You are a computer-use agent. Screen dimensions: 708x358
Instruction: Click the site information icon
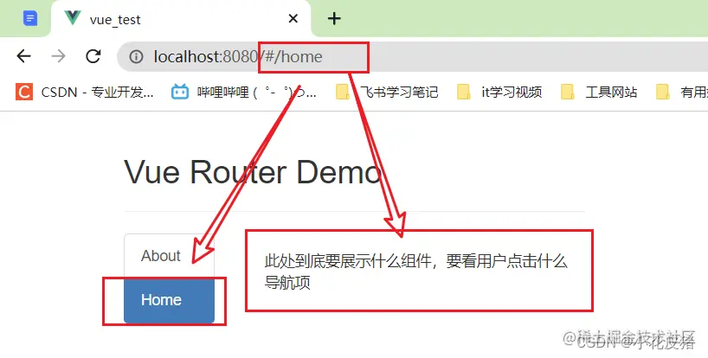(x=136, y=57)
